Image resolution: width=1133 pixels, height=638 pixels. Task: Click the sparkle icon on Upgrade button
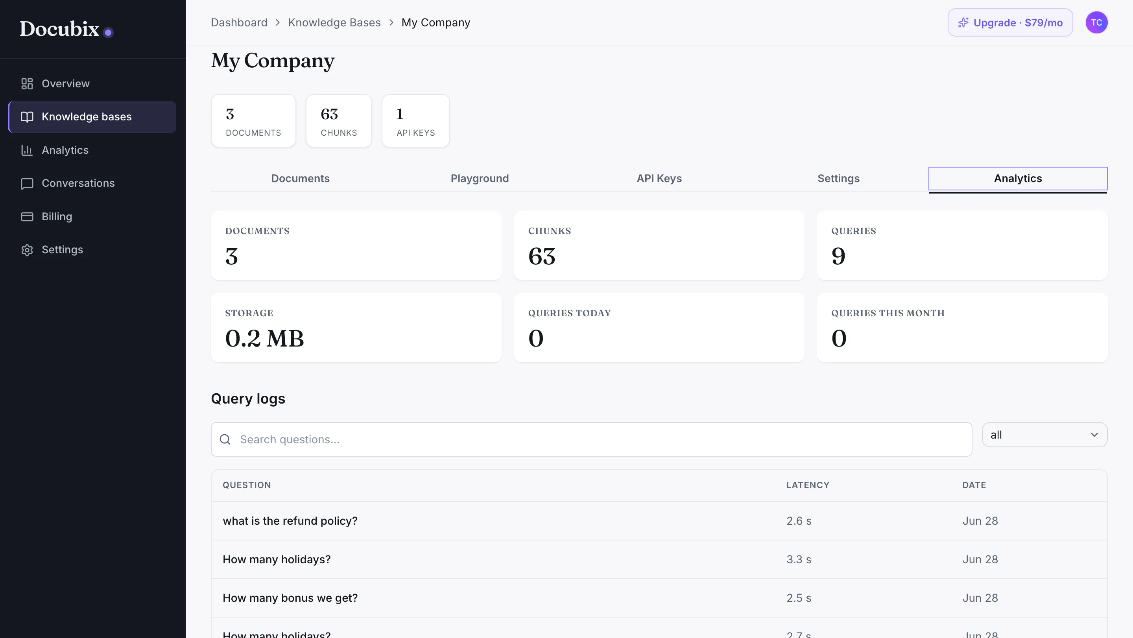tap(963, 22)
